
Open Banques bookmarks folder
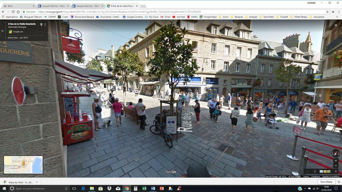point(237,17)
